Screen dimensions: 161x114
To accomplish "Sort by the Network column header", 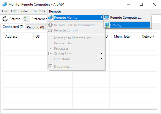I will tap(144, 37).
